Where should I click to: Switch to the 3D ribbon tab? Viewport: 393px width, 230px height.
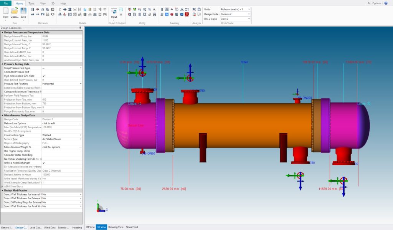(53, 3)
